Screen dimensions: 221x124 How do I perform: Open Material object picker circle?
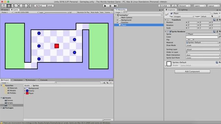(x=220, y=42)
